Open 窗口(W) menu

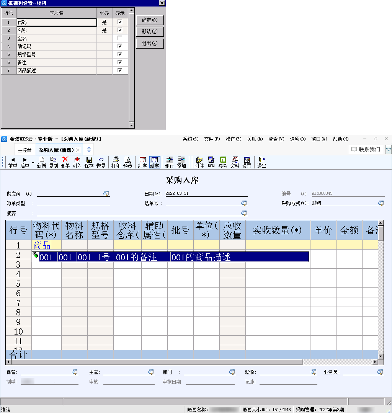click(319, 139)
